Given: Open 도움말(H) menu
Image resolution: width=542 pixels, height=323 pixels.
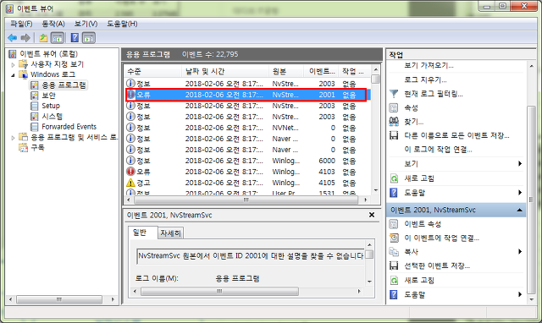Looking at the screenshot, I should click(122, 24).
